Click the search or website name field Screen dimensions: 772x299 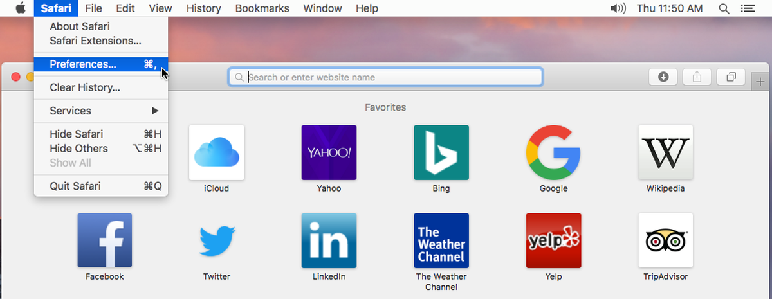(385, 77)
